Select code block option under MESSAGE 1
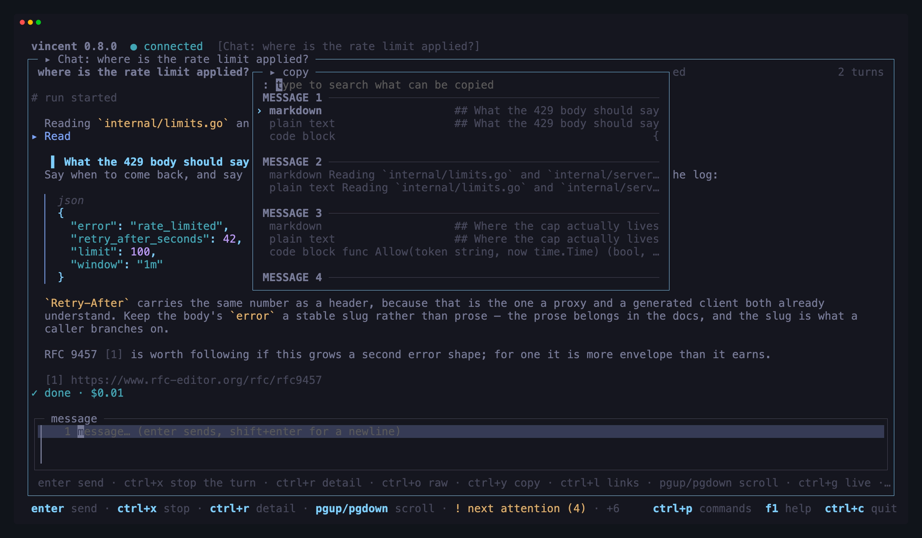 (461, 136)
